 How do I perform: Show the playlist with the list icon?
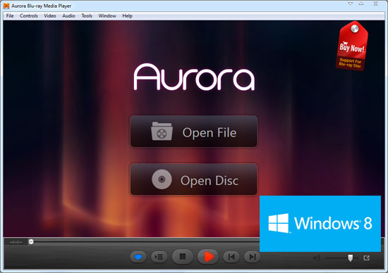(x=159, y=257)
